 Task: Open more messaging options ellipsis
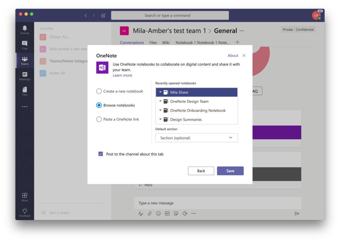(x=194, y=213)
